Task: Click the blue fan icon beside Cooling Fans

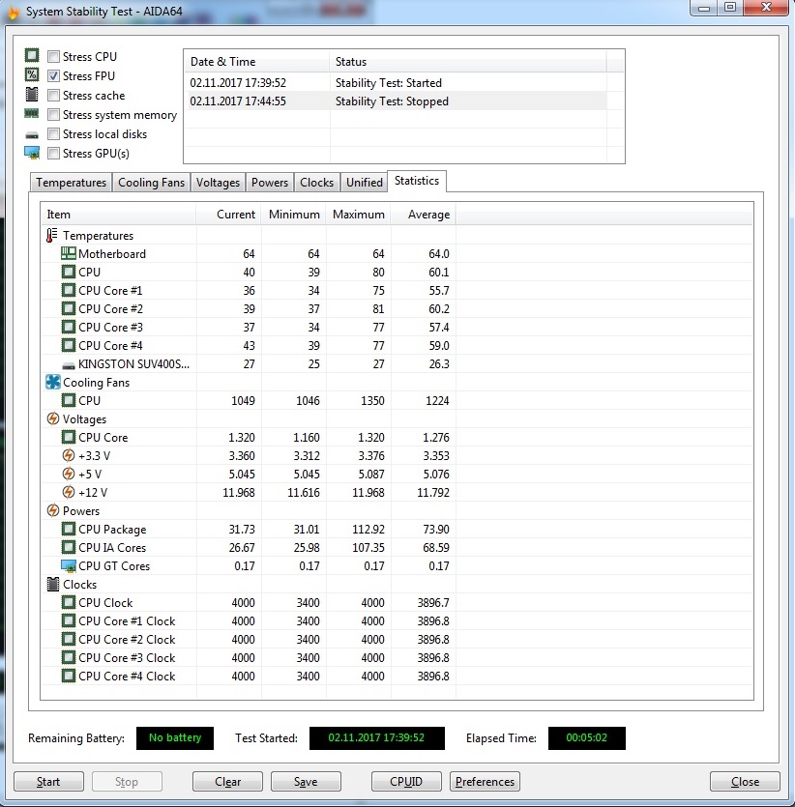Action: 53,382
